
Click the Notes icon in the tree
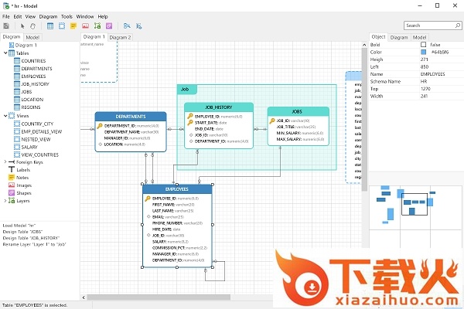(x=12, y=178)
